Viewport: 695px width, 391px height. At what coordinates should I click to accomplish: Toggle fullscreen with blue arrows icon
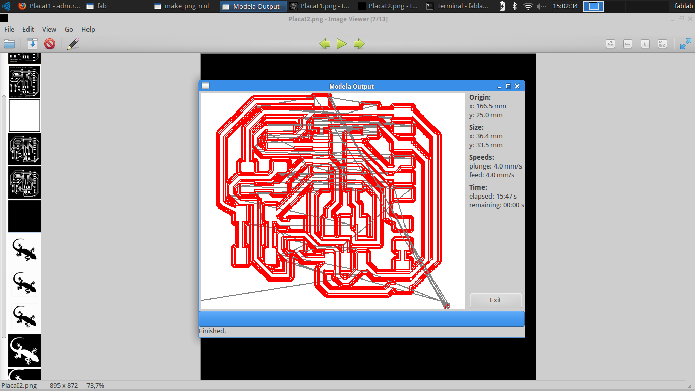(x=686, y=44)
